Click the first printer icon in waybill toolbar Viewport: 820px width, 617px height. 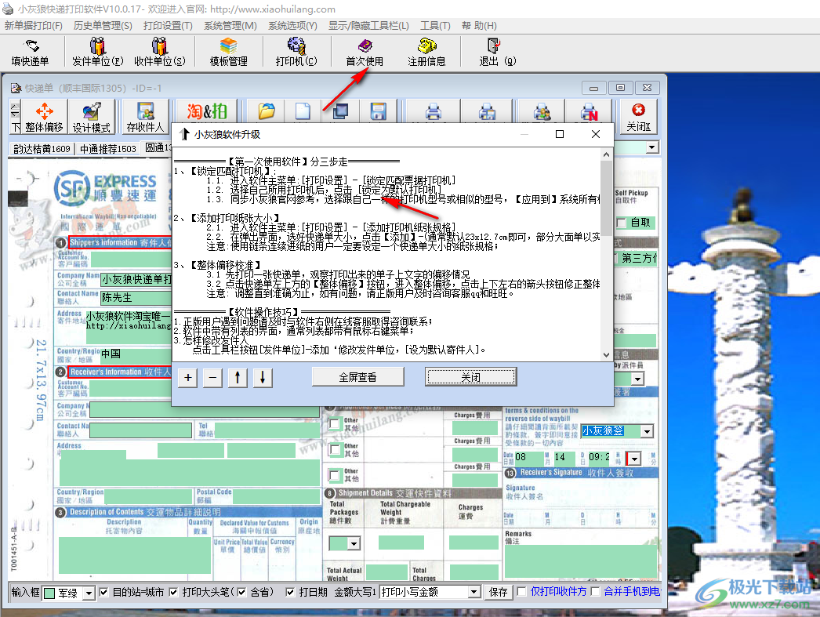pos(433,111)
